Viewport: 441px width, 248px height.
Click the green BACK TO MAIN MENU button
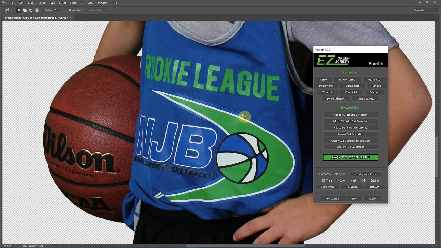350,157
